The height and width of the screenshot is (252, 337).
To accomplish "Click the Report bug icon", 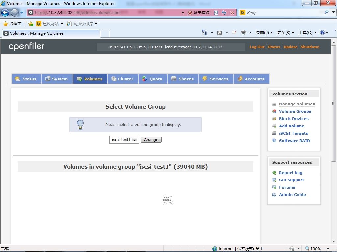I will (x=274, y=173).
